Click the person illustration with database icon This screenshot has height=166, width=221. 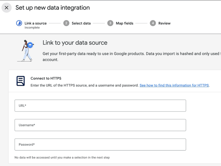tap(26, 51)
